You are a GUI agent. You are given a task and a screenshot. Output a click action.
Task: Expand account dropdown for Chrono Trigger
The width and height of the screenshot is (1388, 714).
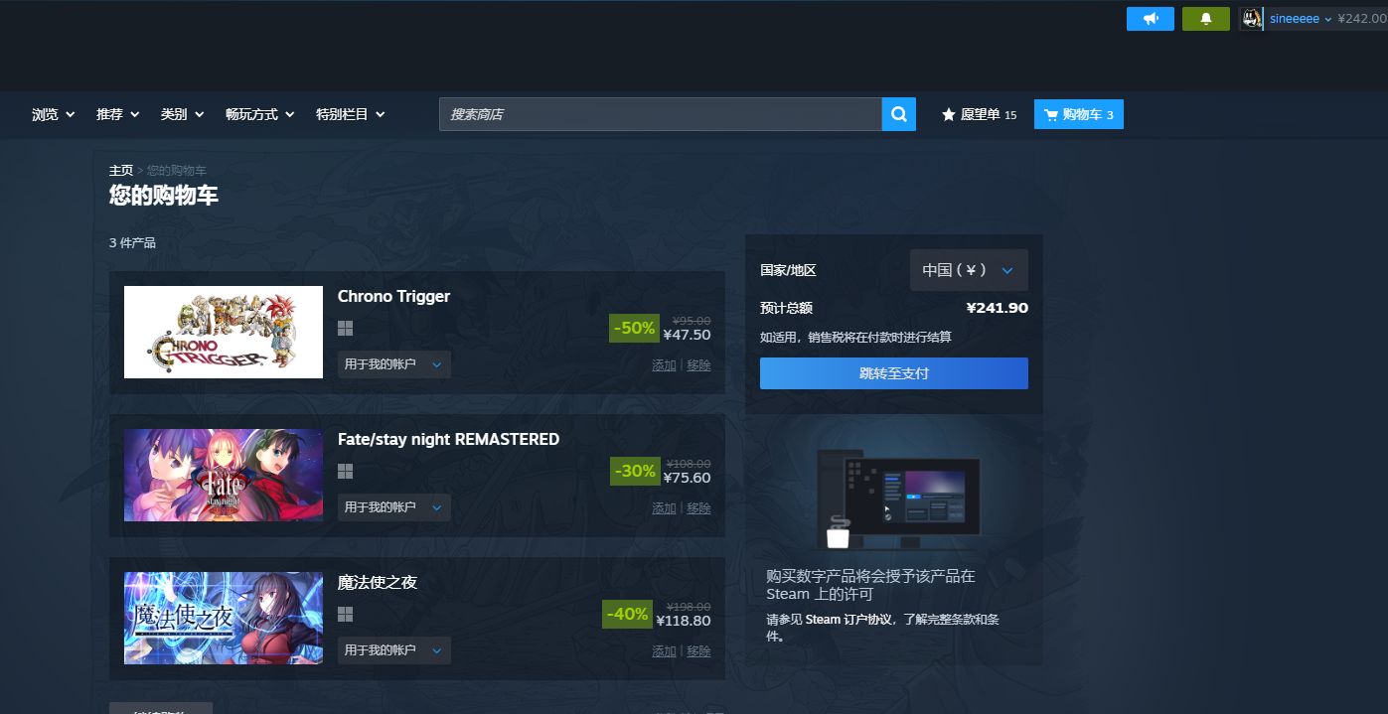393,364
